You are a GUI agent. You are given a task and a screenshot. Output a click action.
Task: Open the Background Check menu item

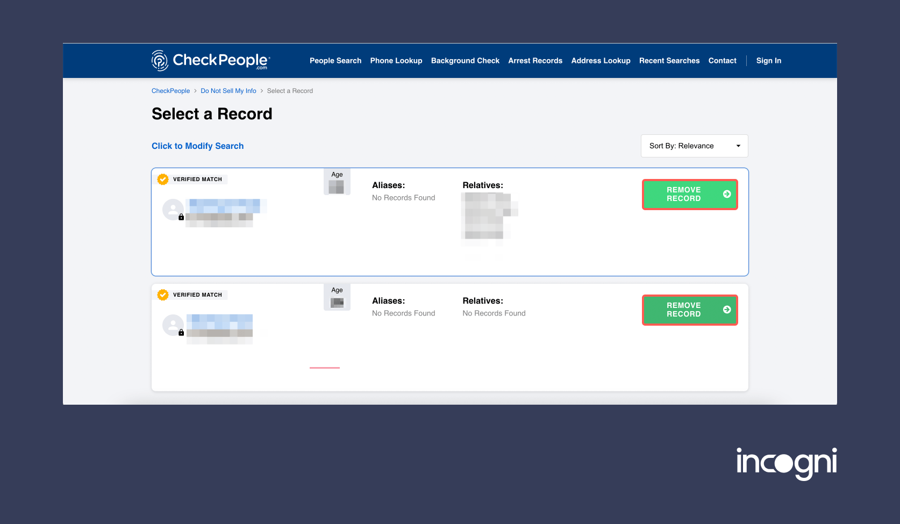click(x=465, y=61)
